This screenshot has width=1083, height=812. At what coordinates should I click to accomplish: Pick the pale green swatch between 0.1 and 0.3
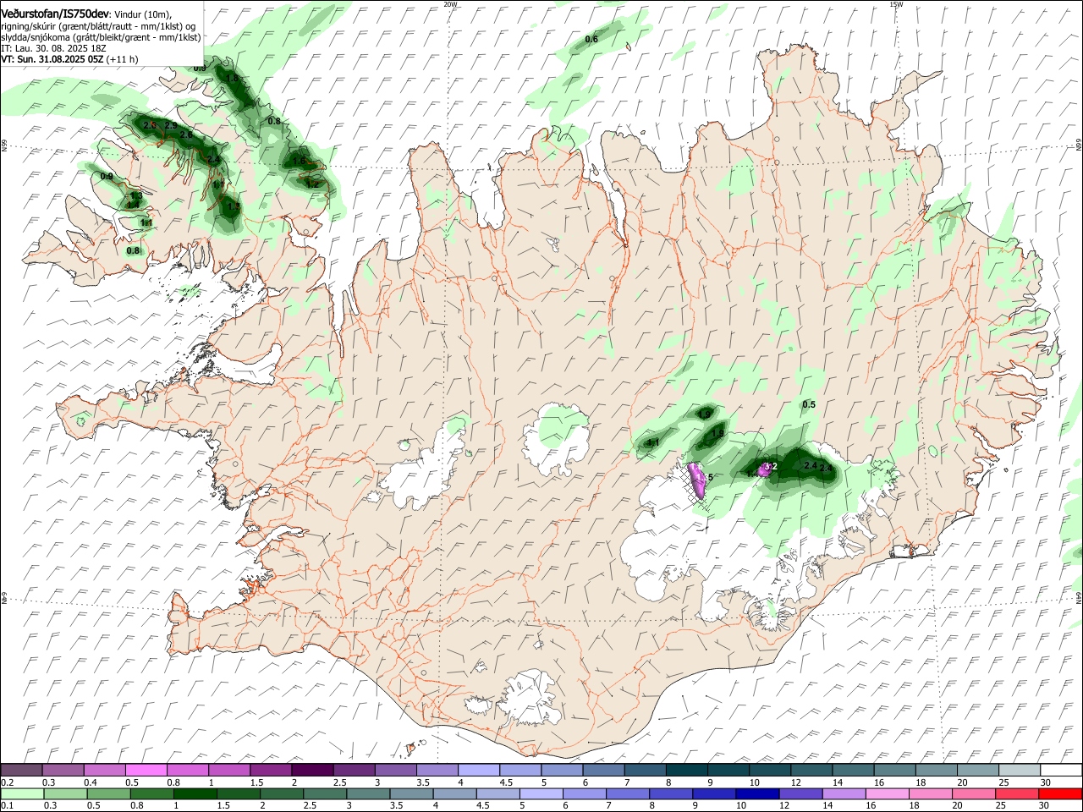pos(22,793)
